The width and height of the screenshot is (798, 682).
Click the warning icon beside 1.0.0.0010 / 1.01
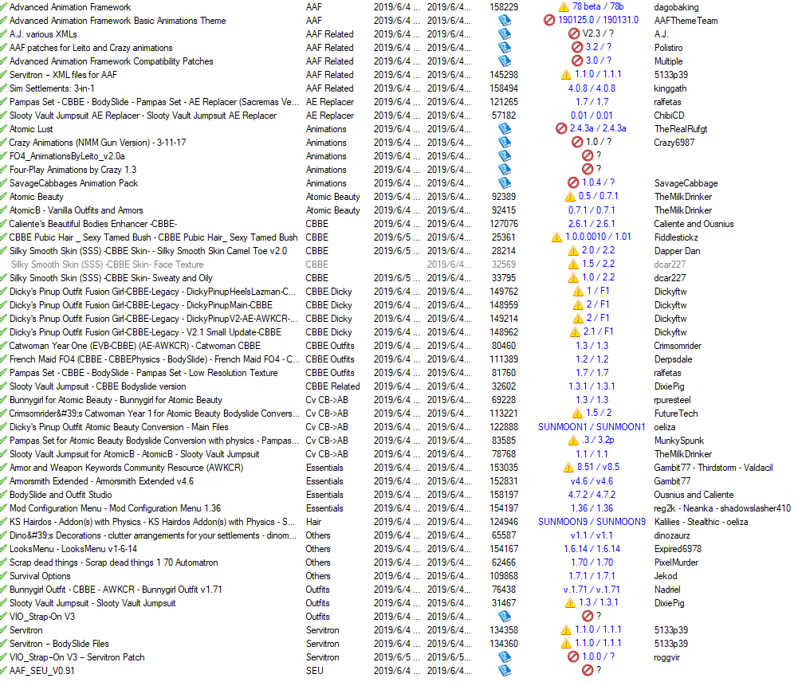click(x=556, y=237)
